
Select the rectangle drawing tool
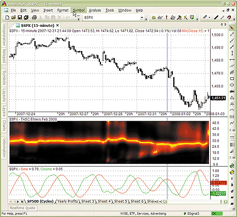coord(232,79)
